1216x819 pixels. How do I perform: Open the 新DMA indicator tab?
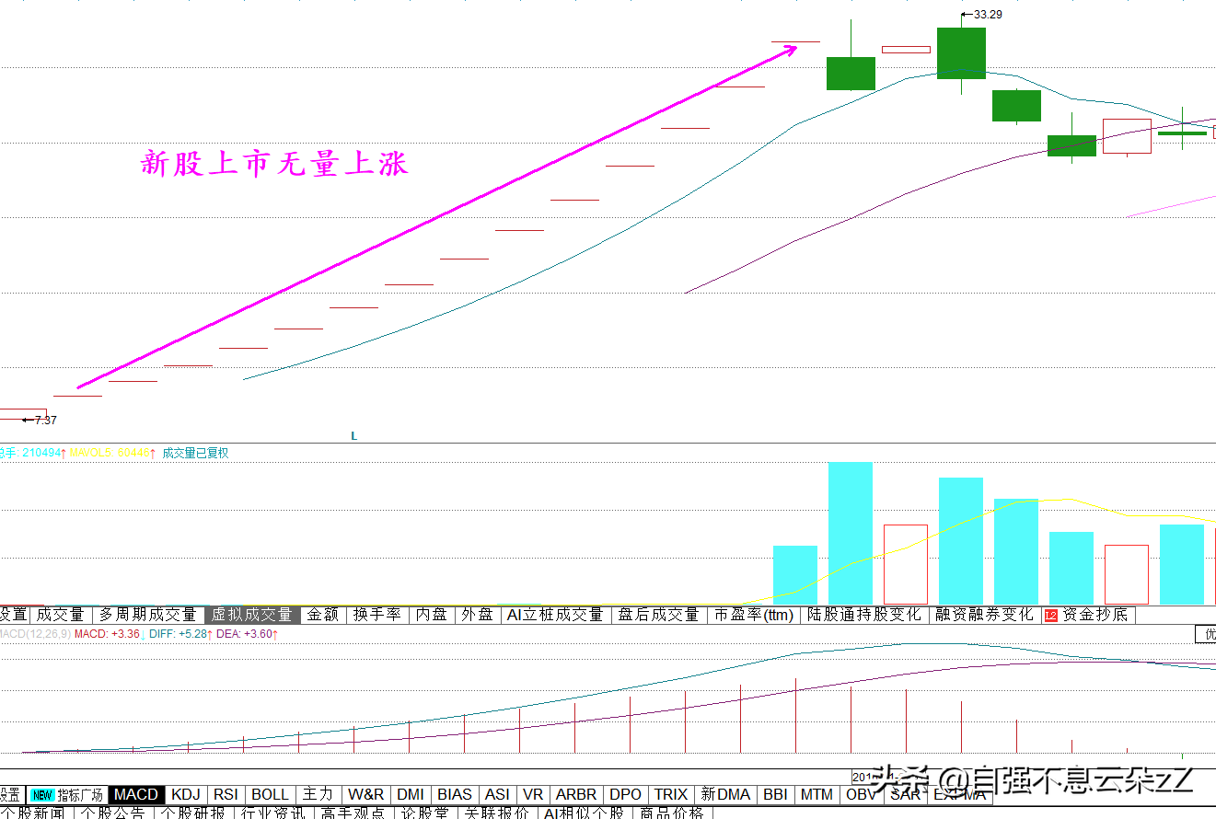point(725,794)
